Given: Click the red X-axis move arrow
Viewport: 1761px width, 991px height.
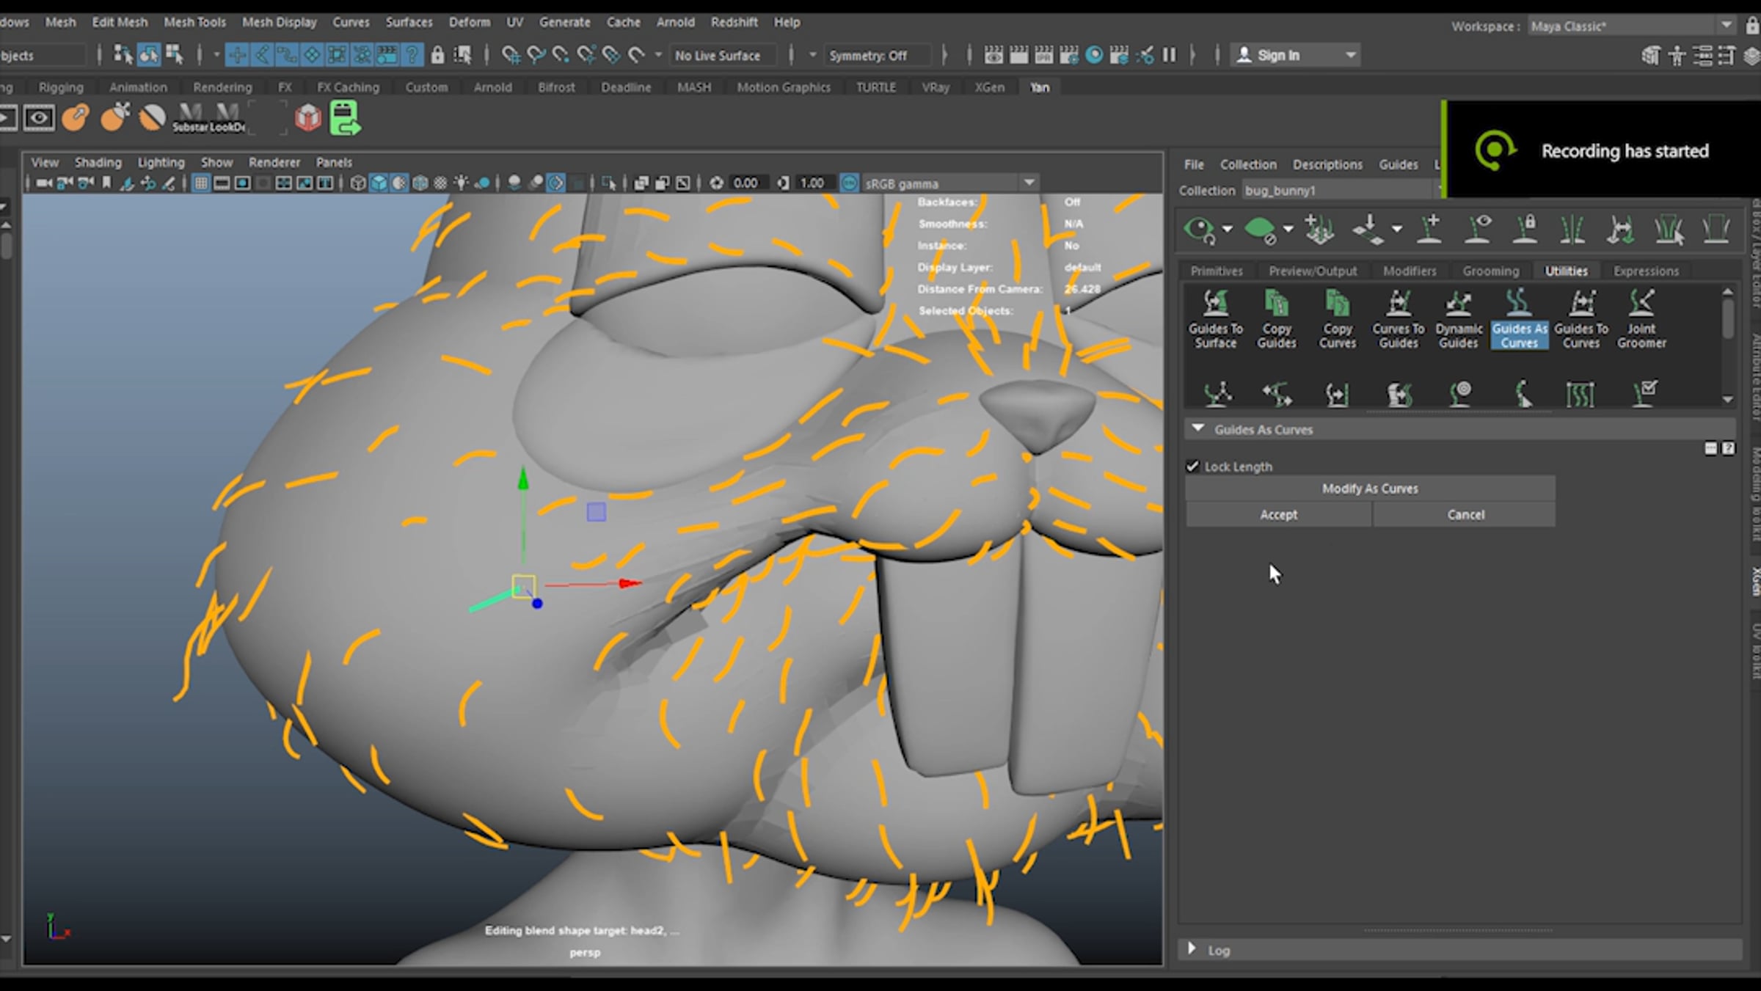Looking at the screenshot, I should pos(630,583).
